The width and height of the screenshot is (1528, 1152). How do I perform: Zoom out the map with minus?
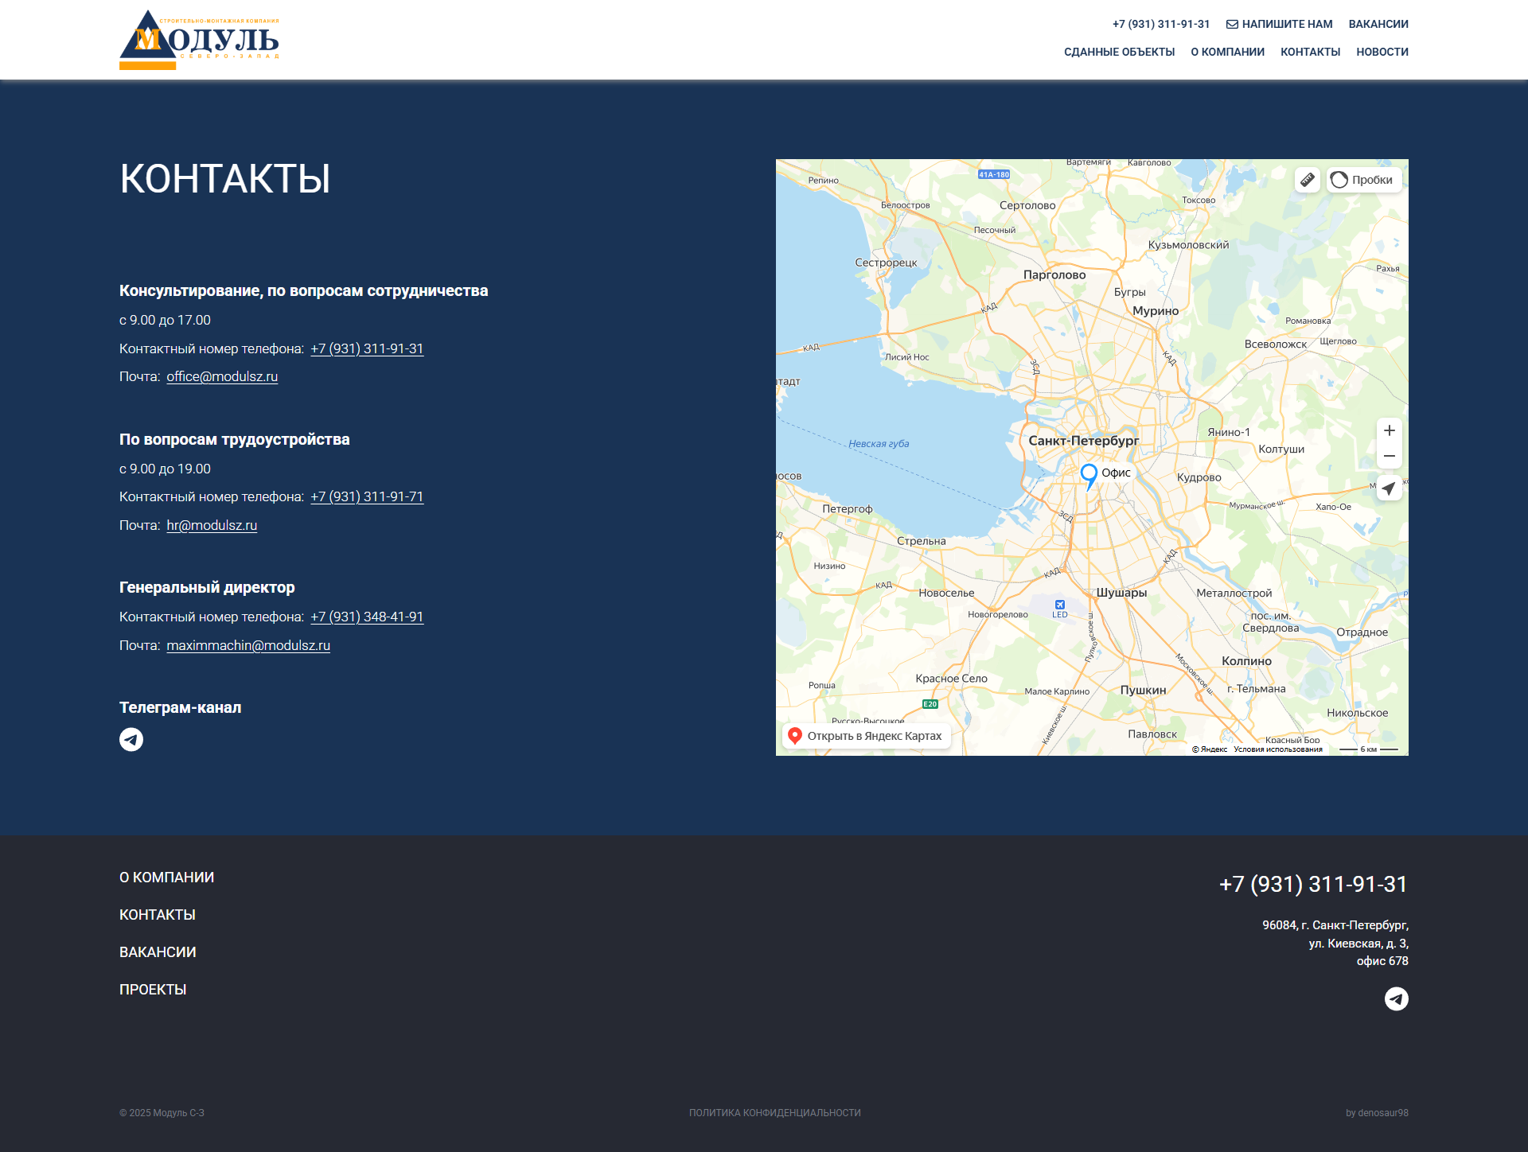[x=1389, y=456]
